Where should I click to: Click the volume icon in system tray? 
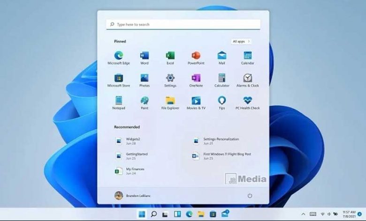click(x=329, y=214)
